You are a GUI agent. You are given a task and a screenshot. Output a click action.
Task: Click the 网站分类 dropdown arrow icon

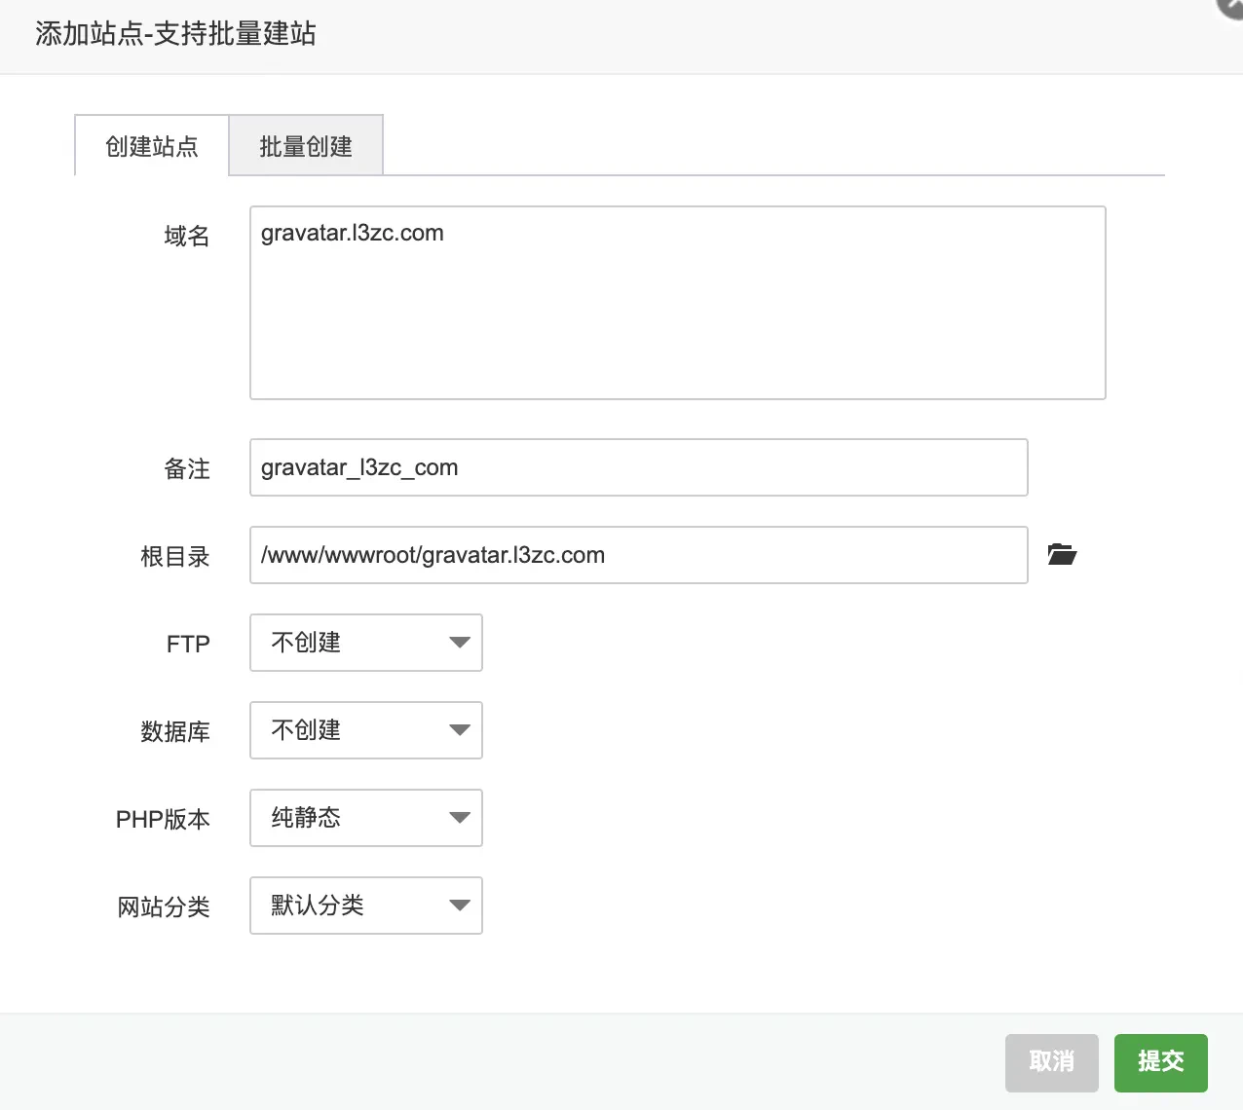pyautogui.click(x=459, y=906)
